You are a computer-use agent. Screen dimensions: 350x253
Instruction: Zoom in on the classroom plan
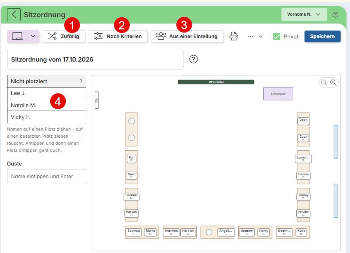click(x=333, y=82)
